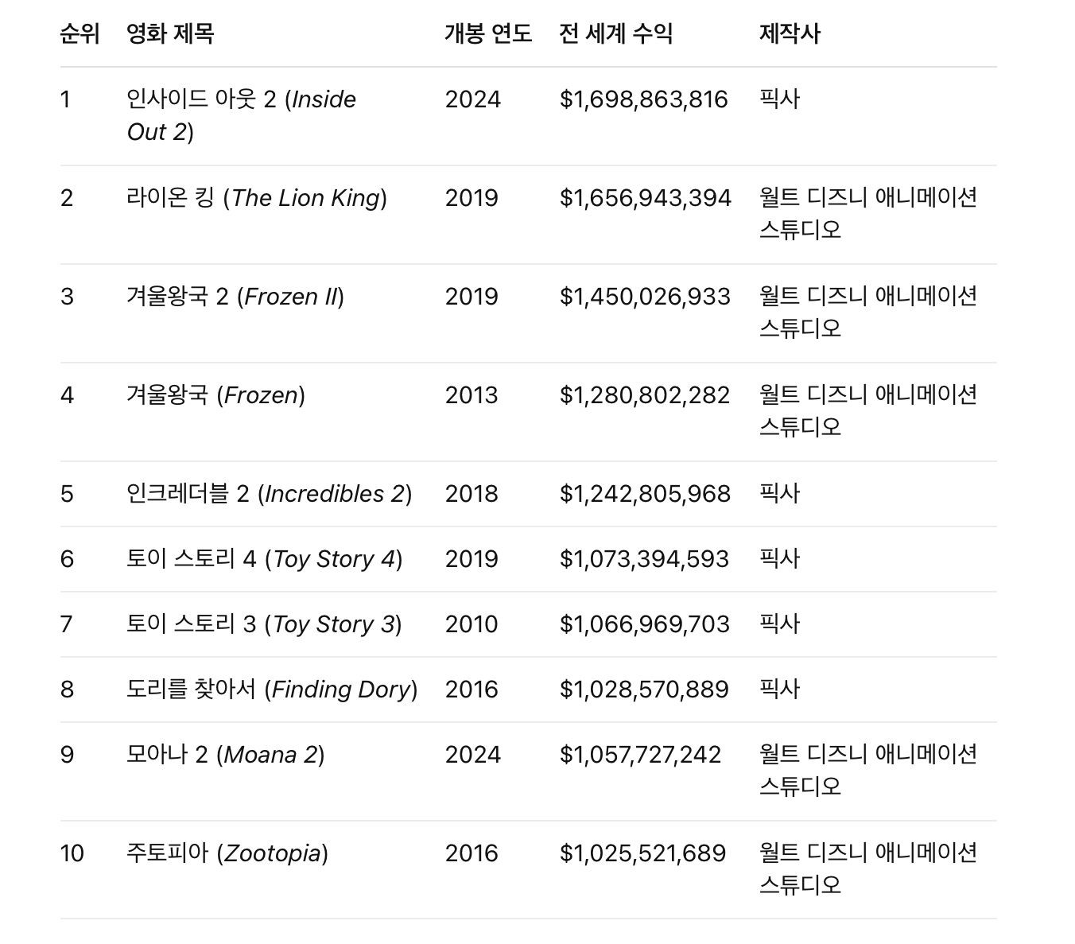Click the Moana 2 revenue $1,057,727,242

pos(641,755)
